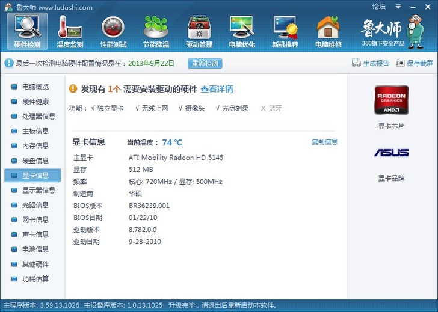
Task: Select 硬盘信息 in the sidebar
Action: point(35,161)
